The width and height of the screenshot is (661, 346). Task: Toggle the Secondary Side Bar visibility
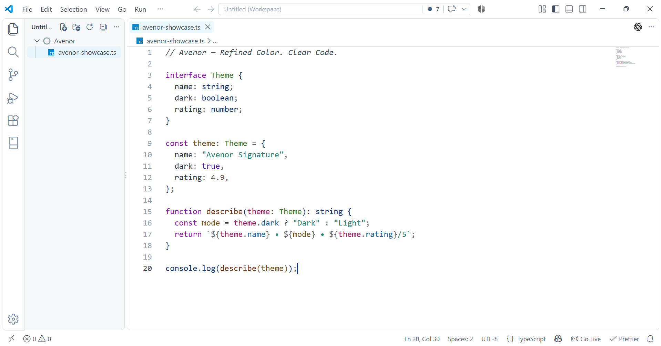pyautogui.click(x=582, y=9)
